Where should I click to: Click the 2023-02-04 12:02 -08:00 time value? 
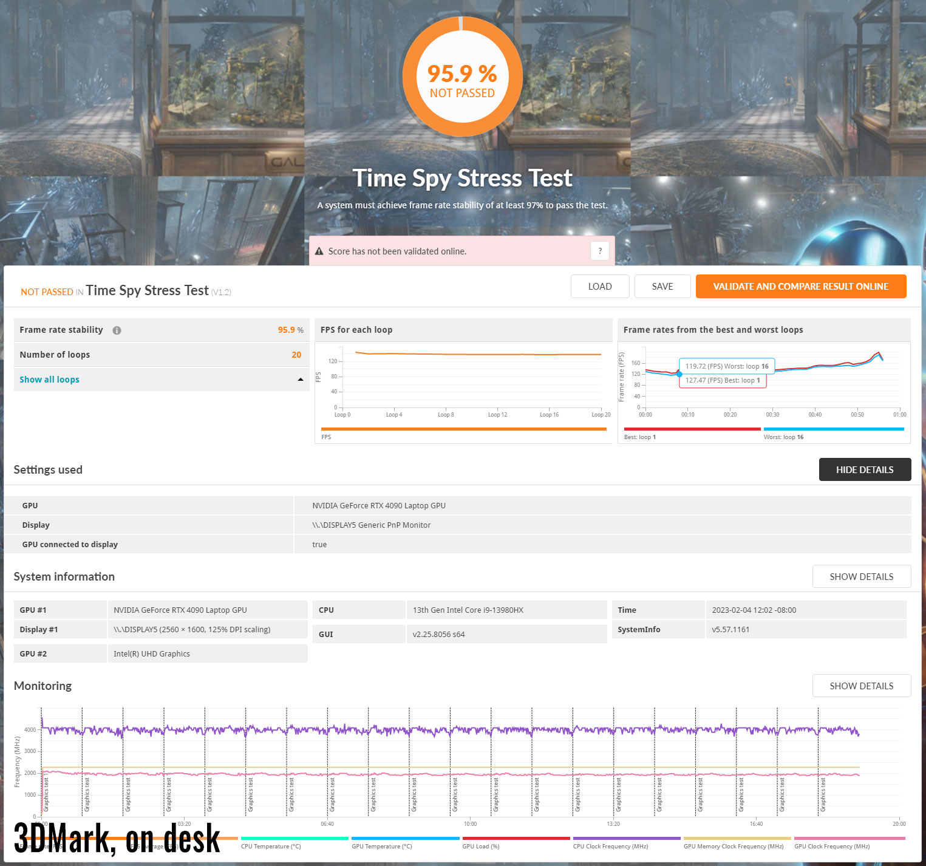[x=754, y=610]
